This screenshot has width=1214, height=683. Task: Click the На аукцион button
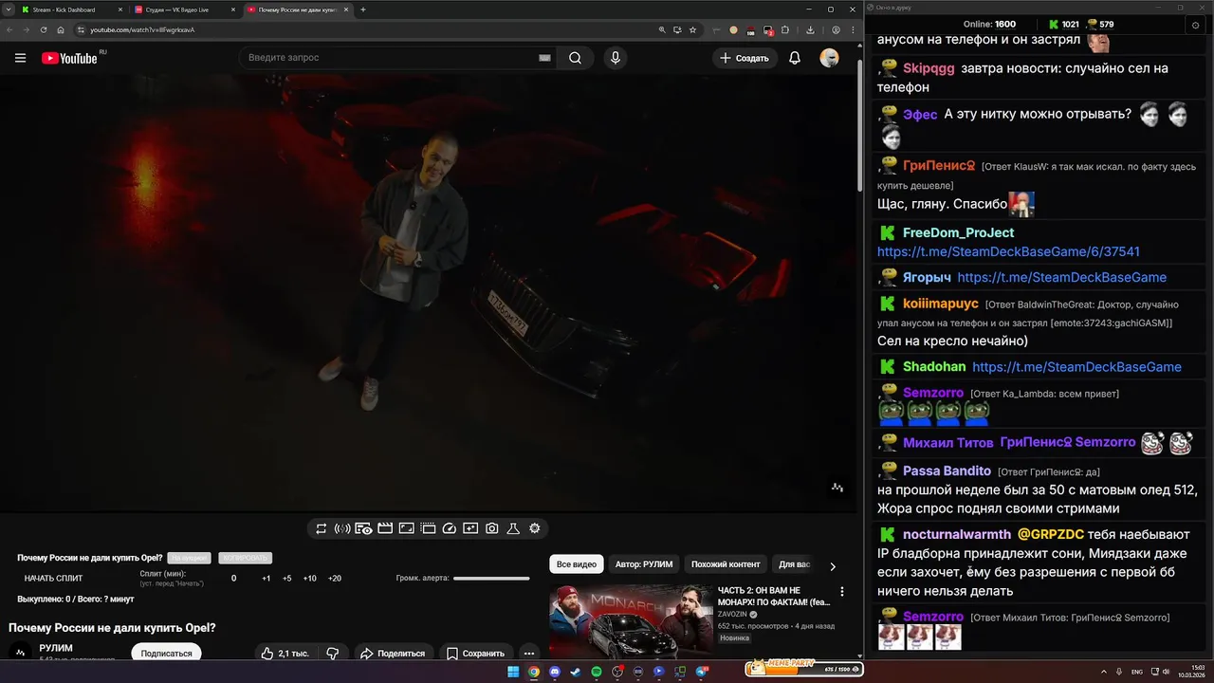click(x=189, y=558)
